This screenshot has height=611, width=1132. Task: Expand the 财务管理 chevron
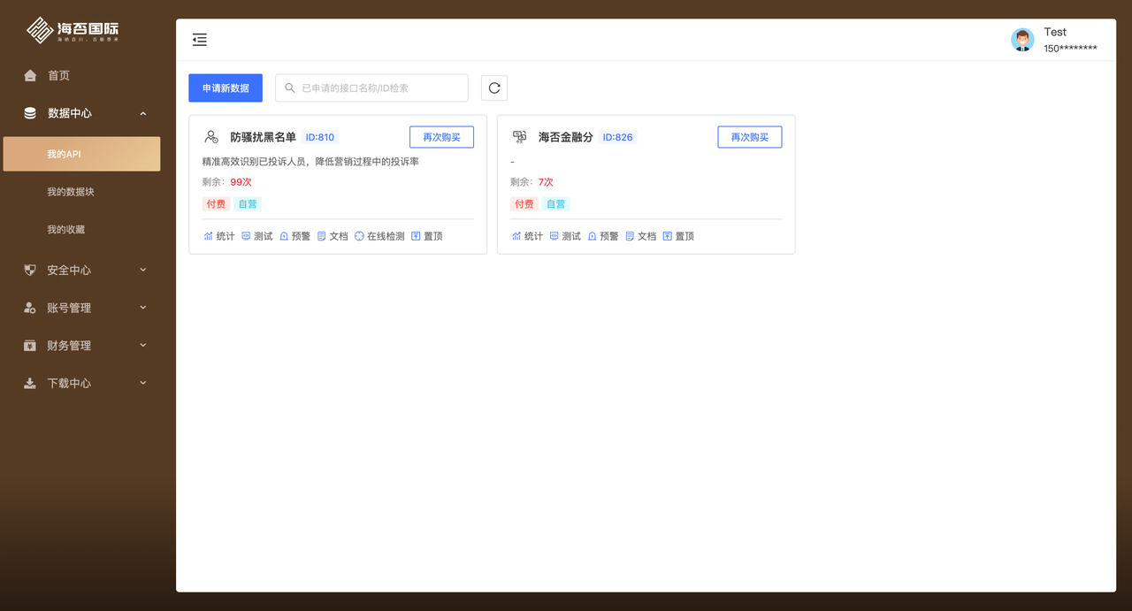pos(143,345)
